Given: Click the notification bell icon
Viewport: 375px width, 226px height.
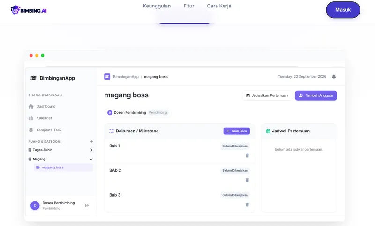Looking at the screenshot, I should (x=334, y=77).
